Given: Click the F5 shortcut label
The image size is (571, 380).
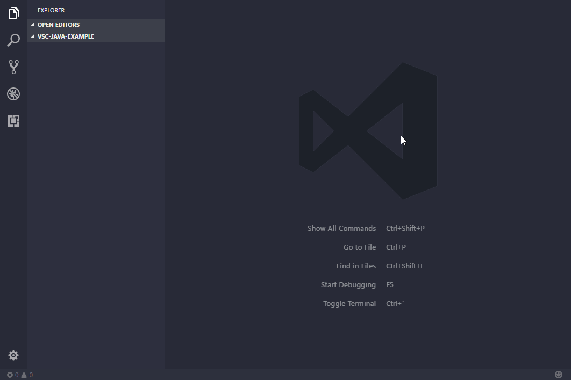Looking at the screenshot, I should [x=390, y=284].
